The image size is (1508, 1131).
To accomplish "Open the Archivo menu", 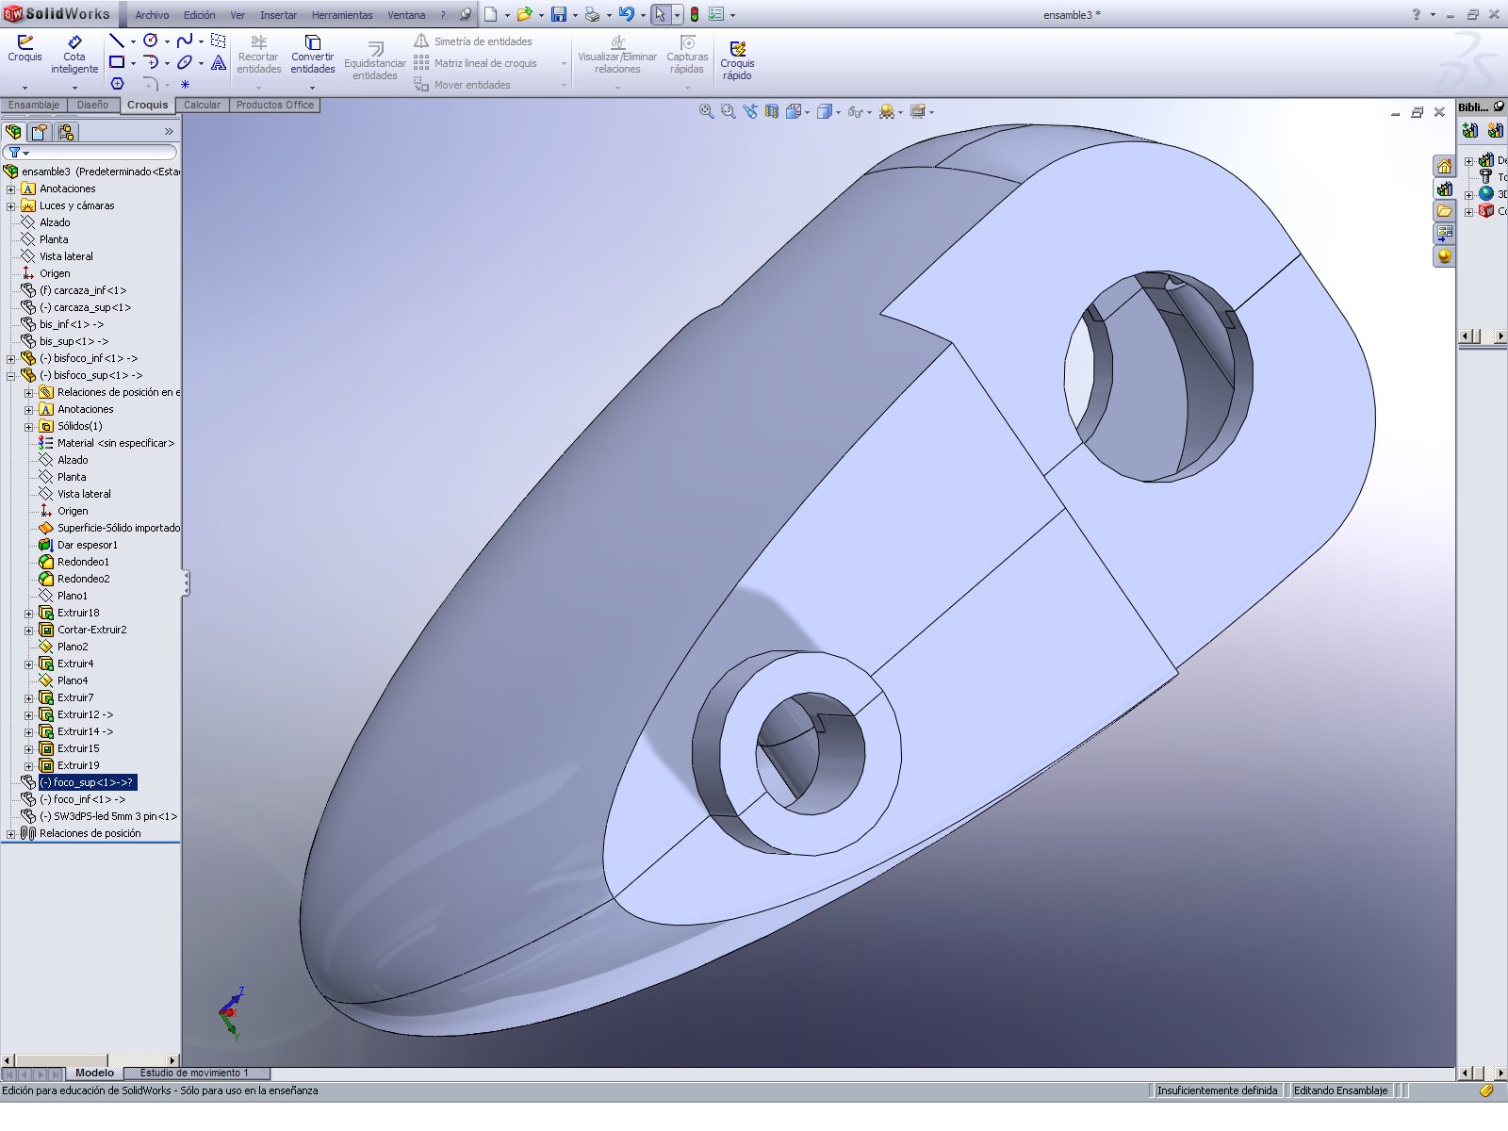I will pyautogui.click(x=152, y=15).
